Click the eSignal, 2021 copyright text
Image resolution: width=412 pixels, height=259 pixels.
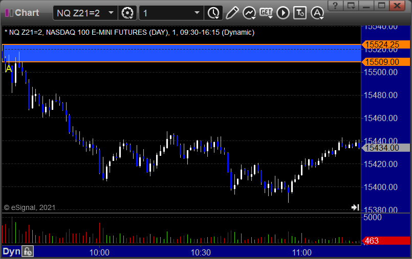point(30,207)
